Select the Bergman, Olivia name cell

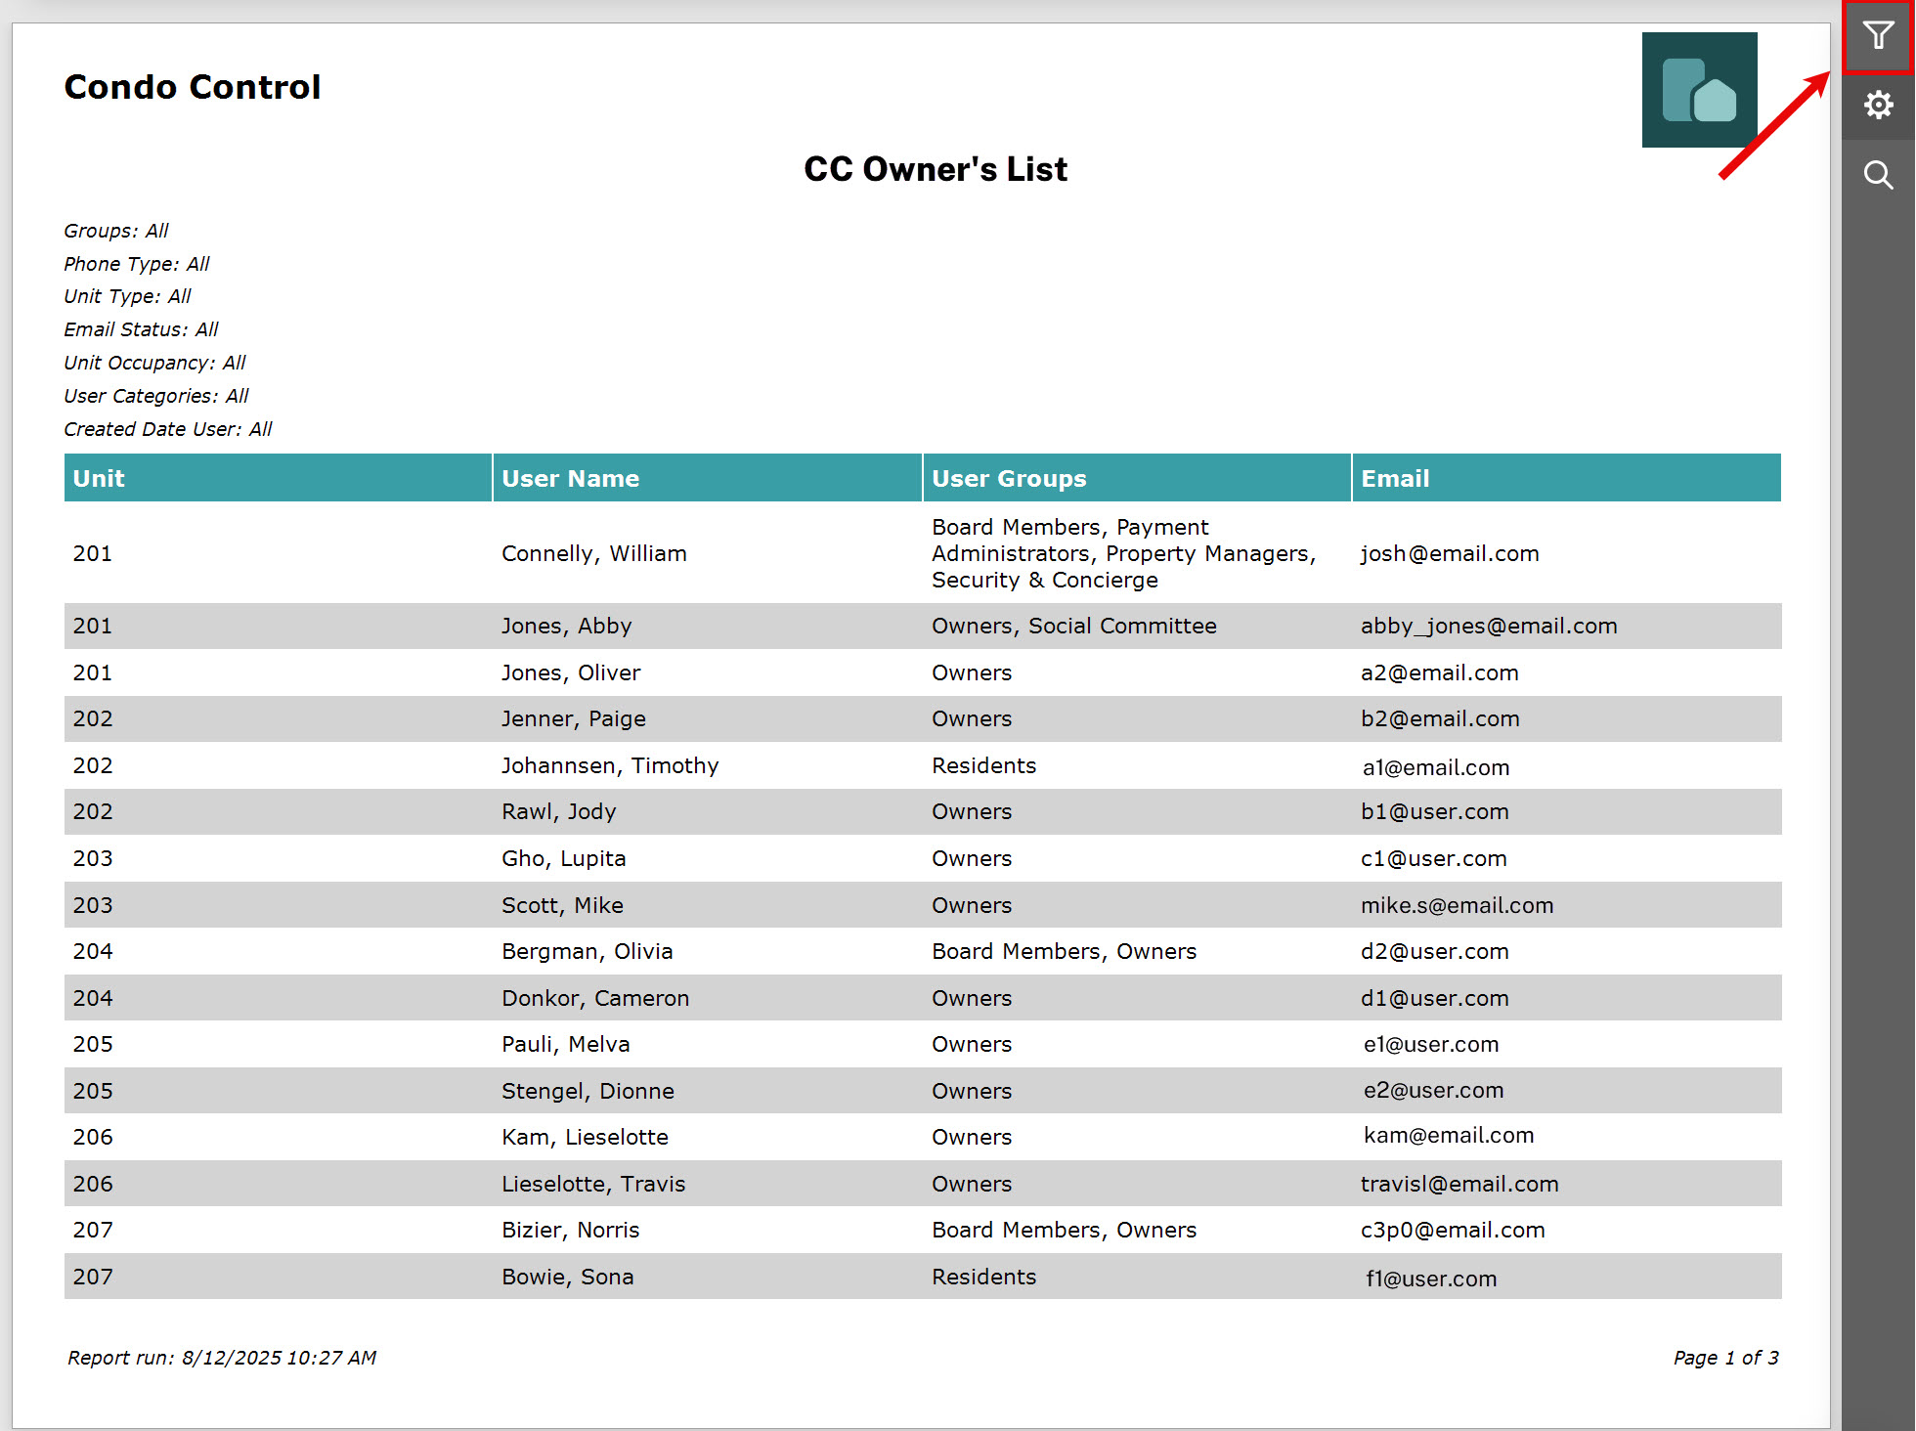click(588, 951)
